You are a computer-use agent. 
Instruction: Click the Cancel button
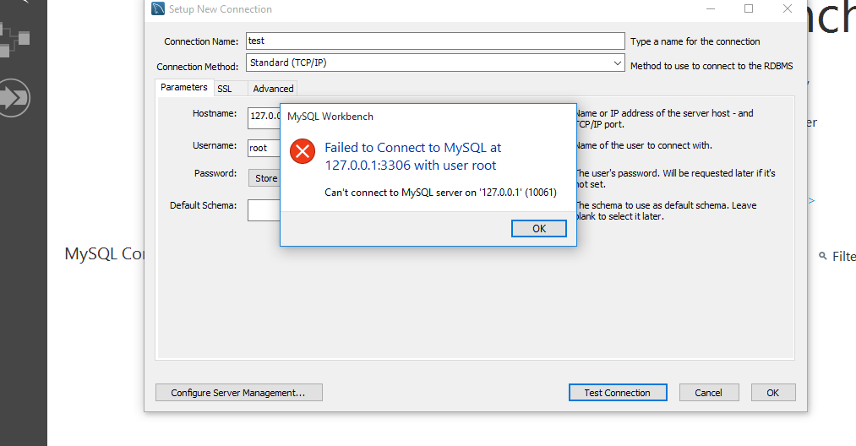point(708,393)
